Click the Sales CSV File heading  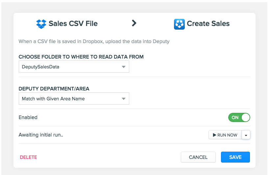(x=73, y=23)
